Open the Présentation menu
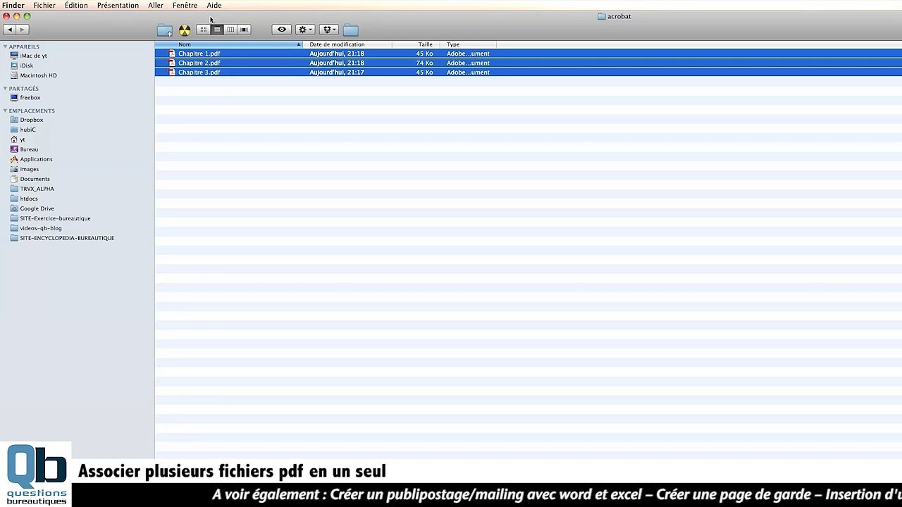The width and height of the screenshot is (902, 507). click(118, 6)
